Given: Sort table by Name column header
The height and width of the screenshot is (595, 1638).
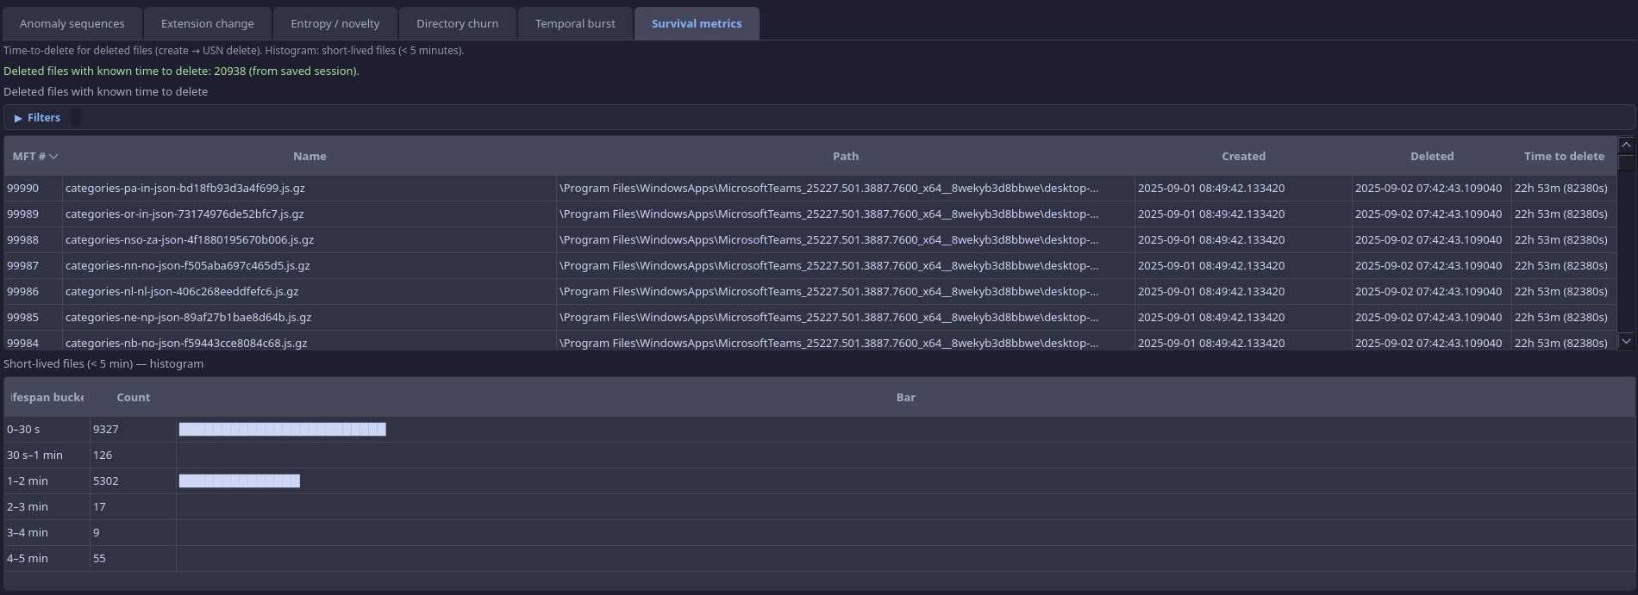Looking at the screenshot, I should (x=309, y=157).
